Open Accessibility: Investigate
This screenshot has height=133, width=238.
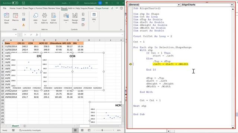tap(30, 130)
